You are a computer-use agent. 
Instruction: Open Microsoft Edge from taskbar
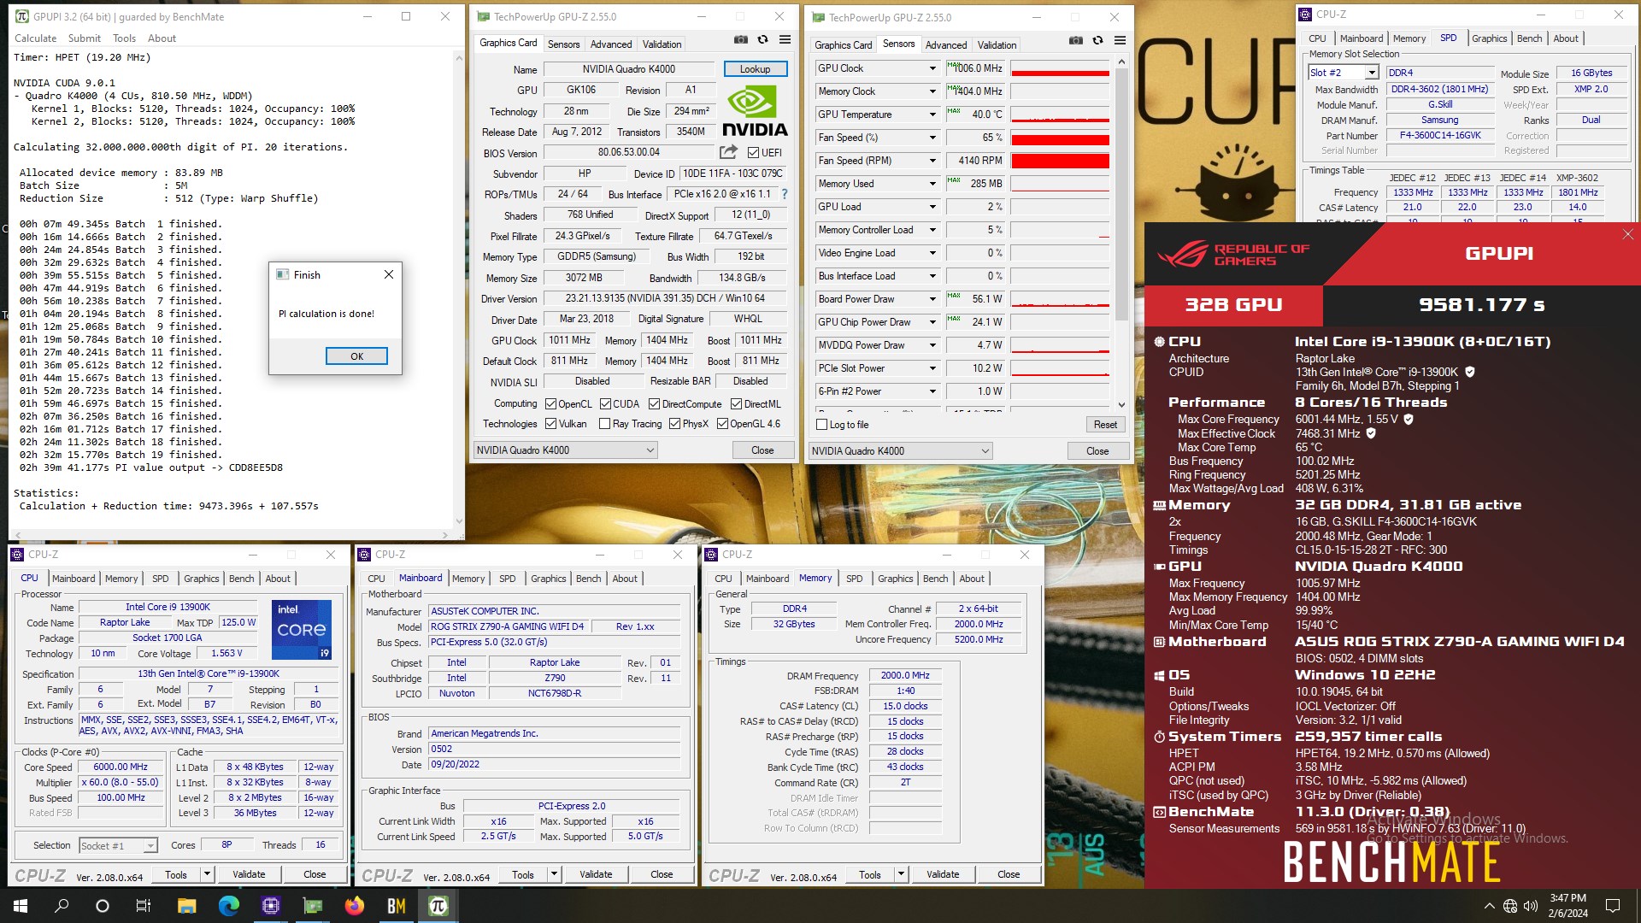pos(228,906)
